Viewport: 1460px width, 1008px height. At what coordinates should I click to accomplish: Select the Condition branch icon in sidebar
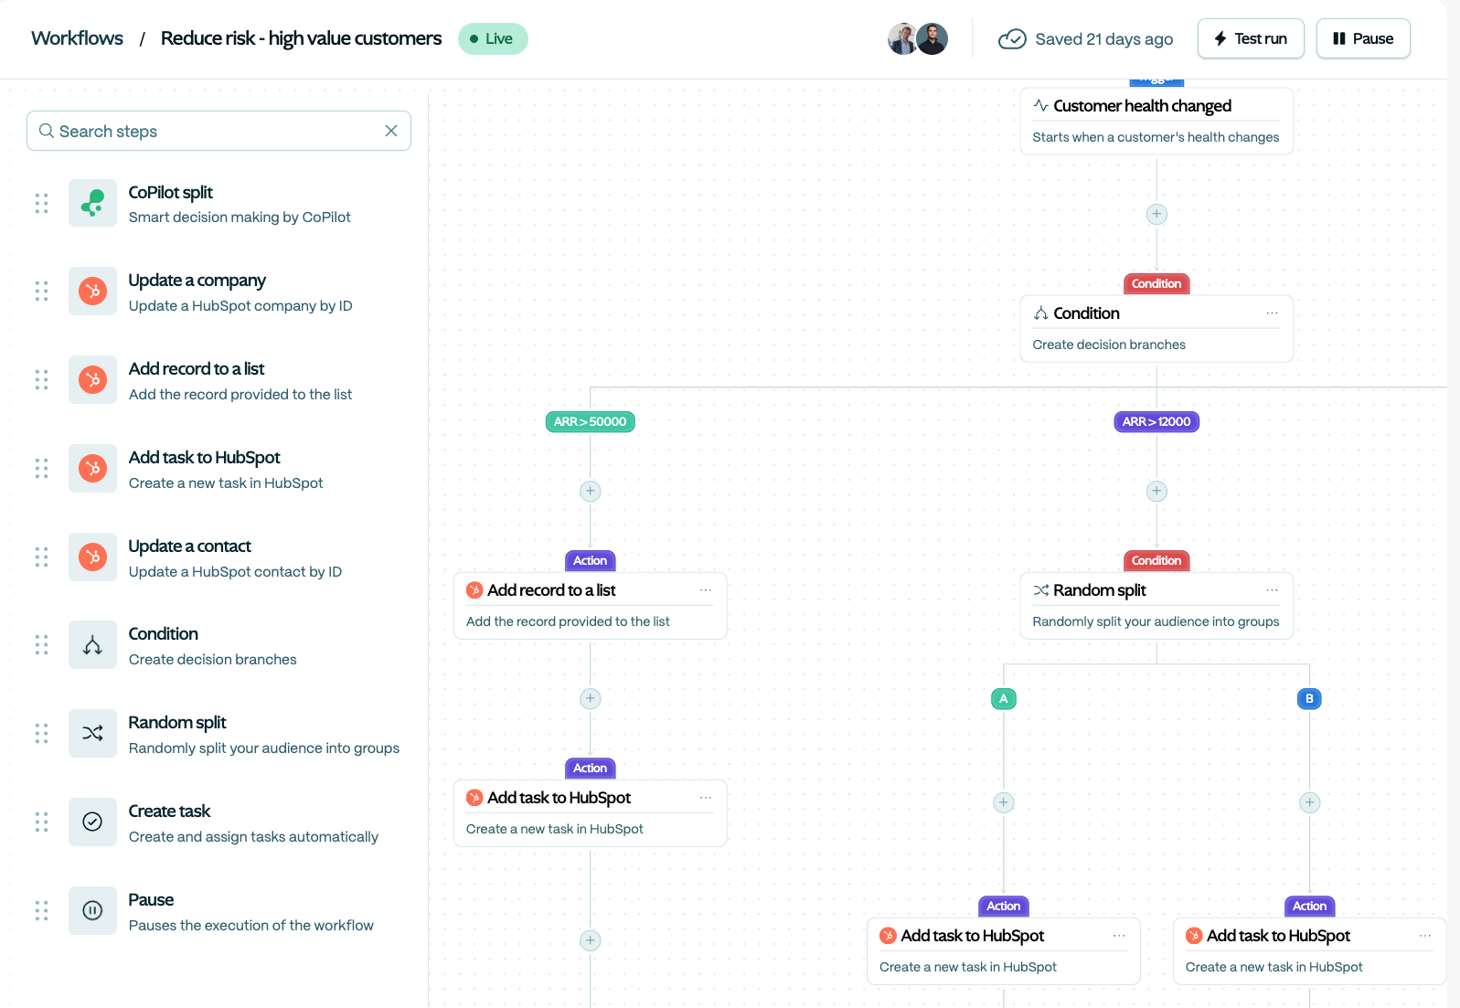pos(92,645)
